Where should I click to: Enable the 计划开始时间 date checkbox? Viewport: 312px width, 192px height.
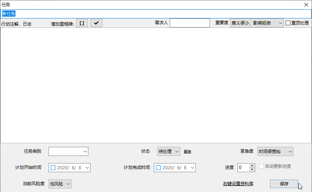(x=53, y=168)
